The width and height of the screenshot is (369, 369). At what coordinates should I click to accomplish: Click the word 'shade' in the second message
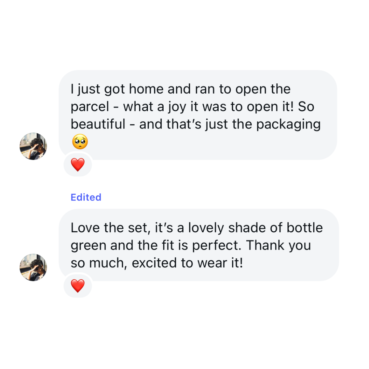pyautogui.click(x=245, y=228)
